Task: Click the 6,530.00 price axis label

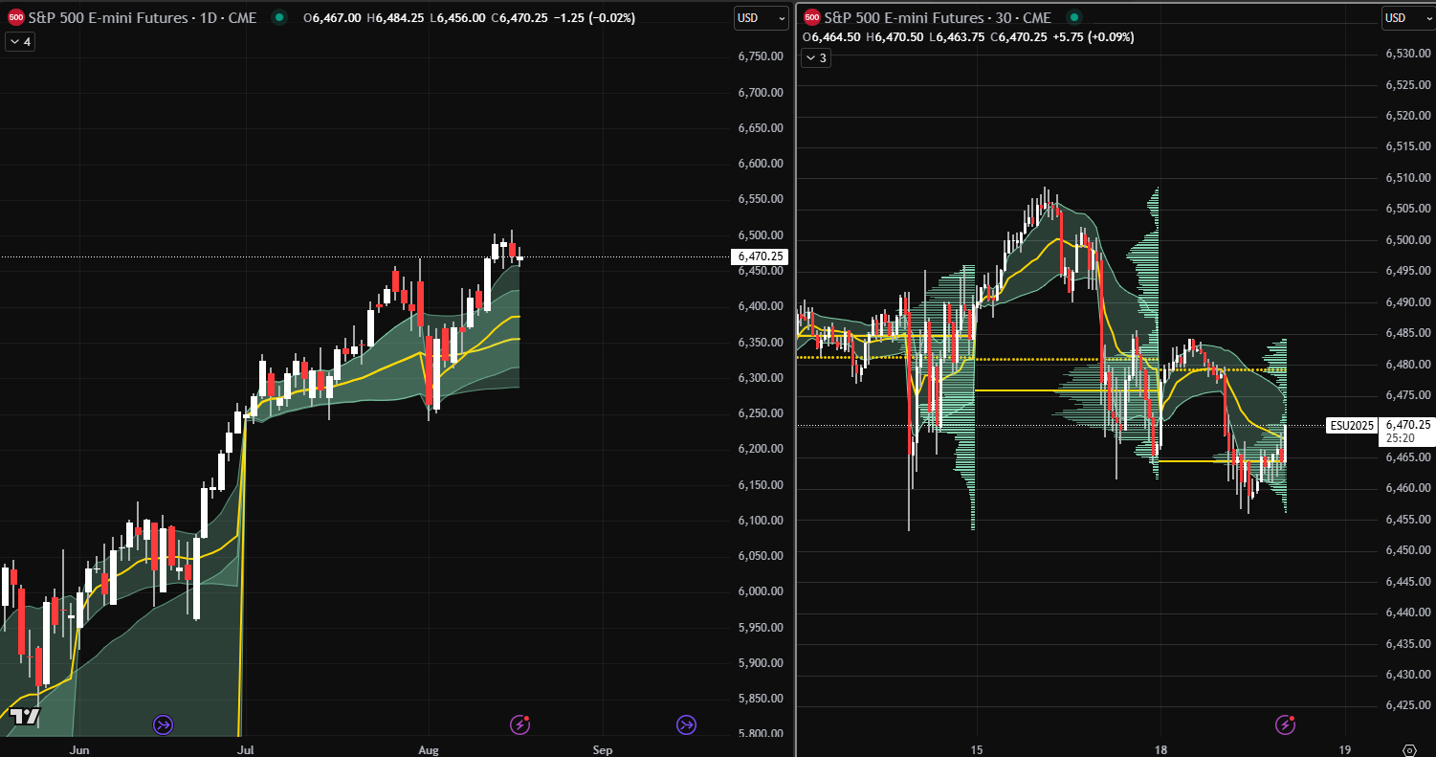Action: [x=1407, y=54]
